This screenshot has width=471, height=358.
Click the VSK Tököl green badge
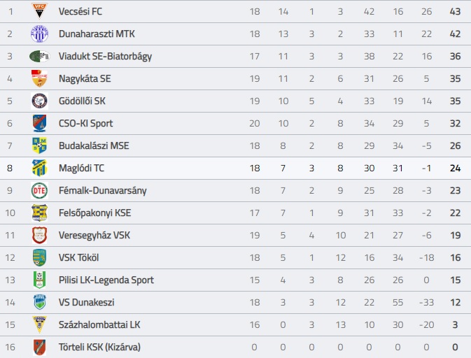tap(39, 257)
